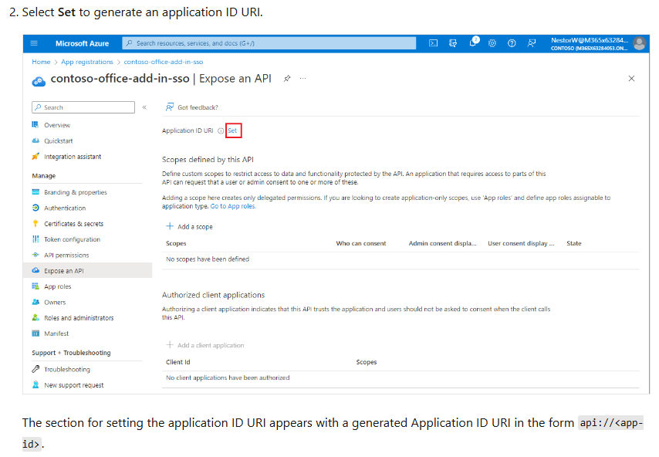Open the account avatar menu
This screenshot has height=457, width=659.
pyautogui.click(x=639, y=43)
